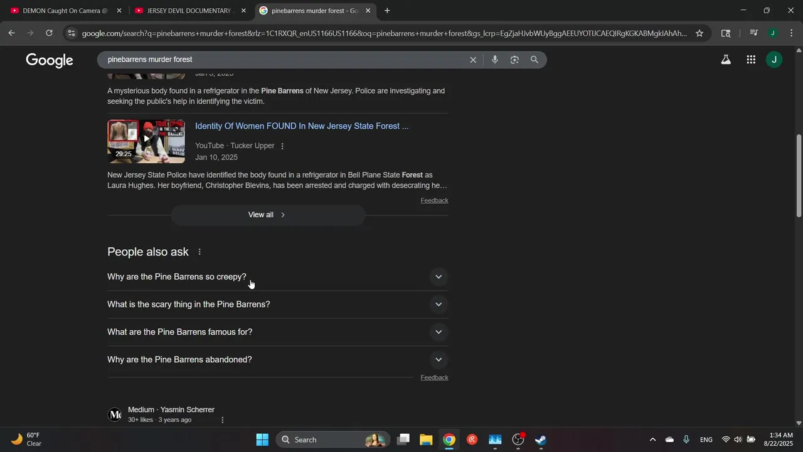Search by image with the camera icon
Image resolution: width=803 pixels, height=452 pixels.
(x=514, y=60)
